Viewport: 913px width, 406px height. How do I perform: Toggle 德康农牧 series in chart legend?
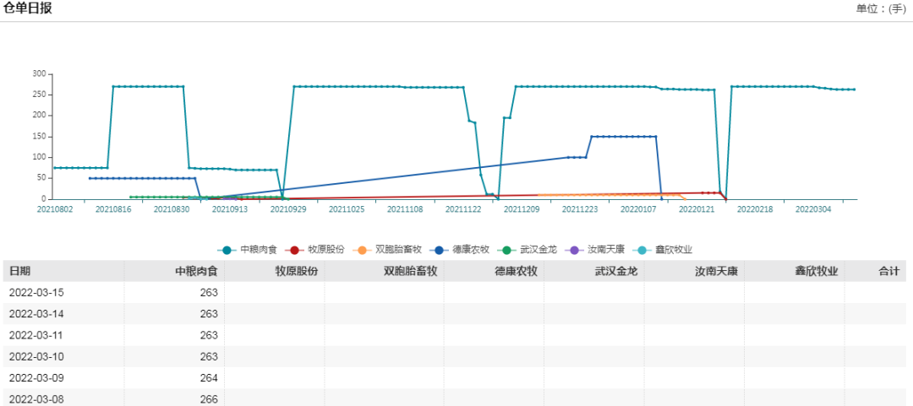[460, 250]
